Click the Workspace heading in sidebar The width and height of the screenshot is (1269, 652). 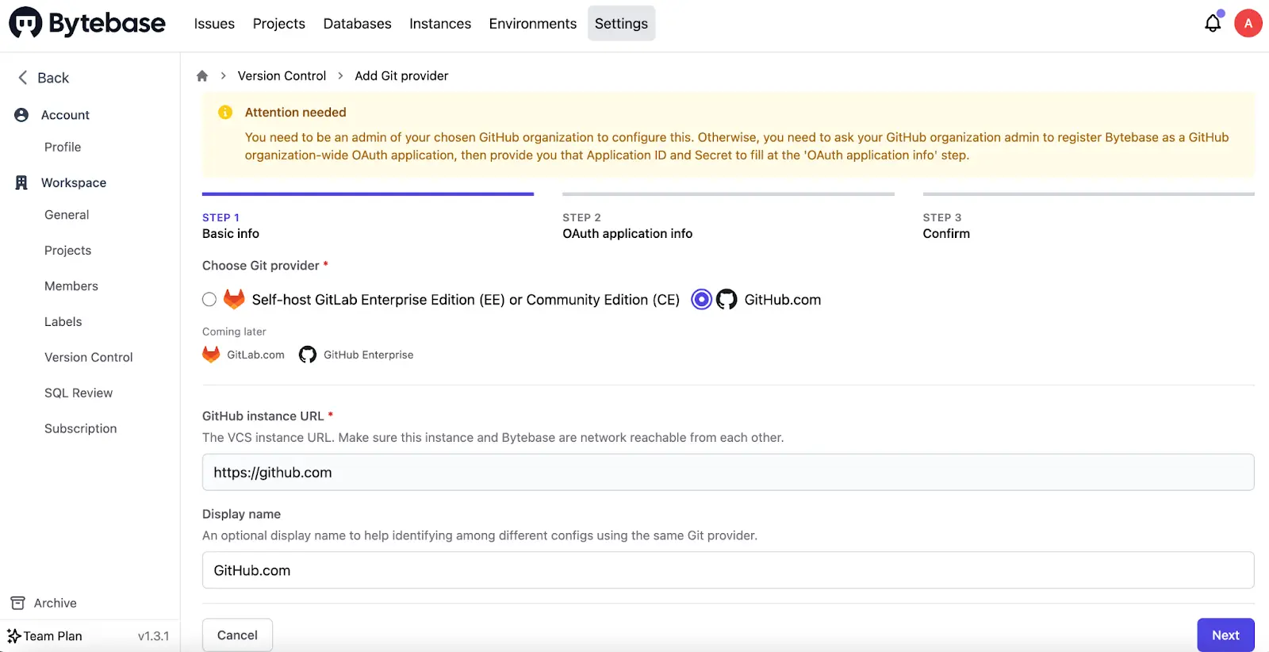[74, 182]
